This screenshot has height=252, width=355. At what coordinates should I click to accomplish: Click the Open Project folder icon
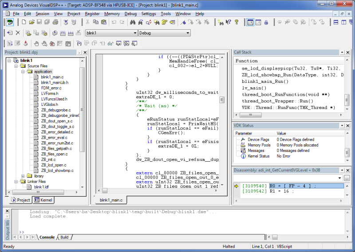point(28,33)
